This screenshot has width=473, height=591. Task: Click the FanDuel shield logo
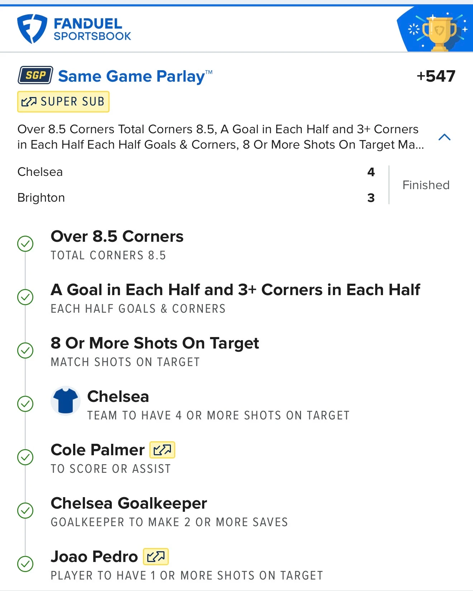tap(32, 29)
